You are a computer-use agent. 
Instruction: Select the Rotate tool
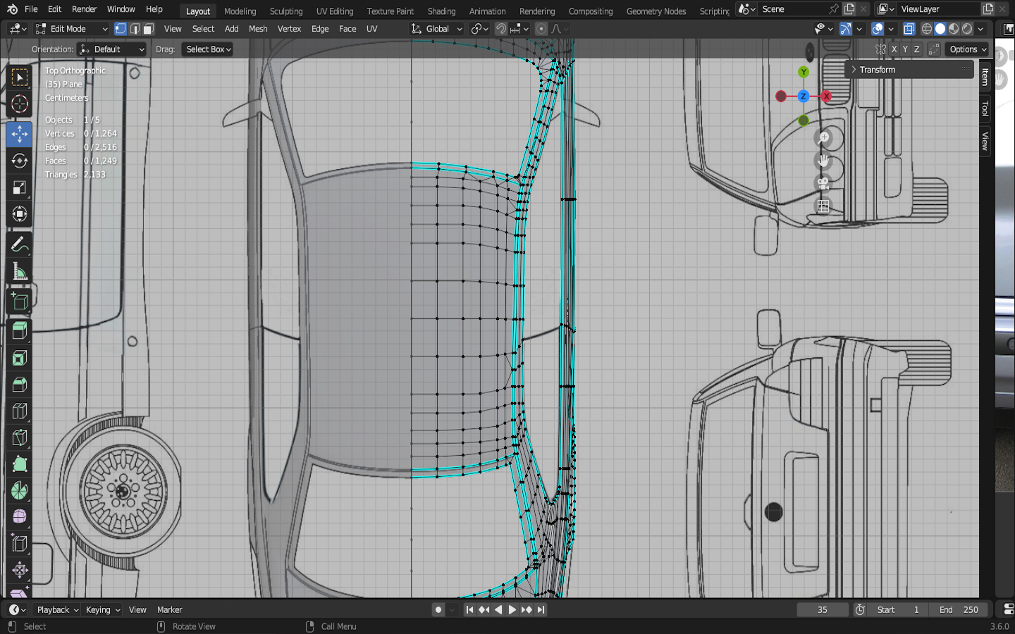pyautogui.click(x=19, y=161)
